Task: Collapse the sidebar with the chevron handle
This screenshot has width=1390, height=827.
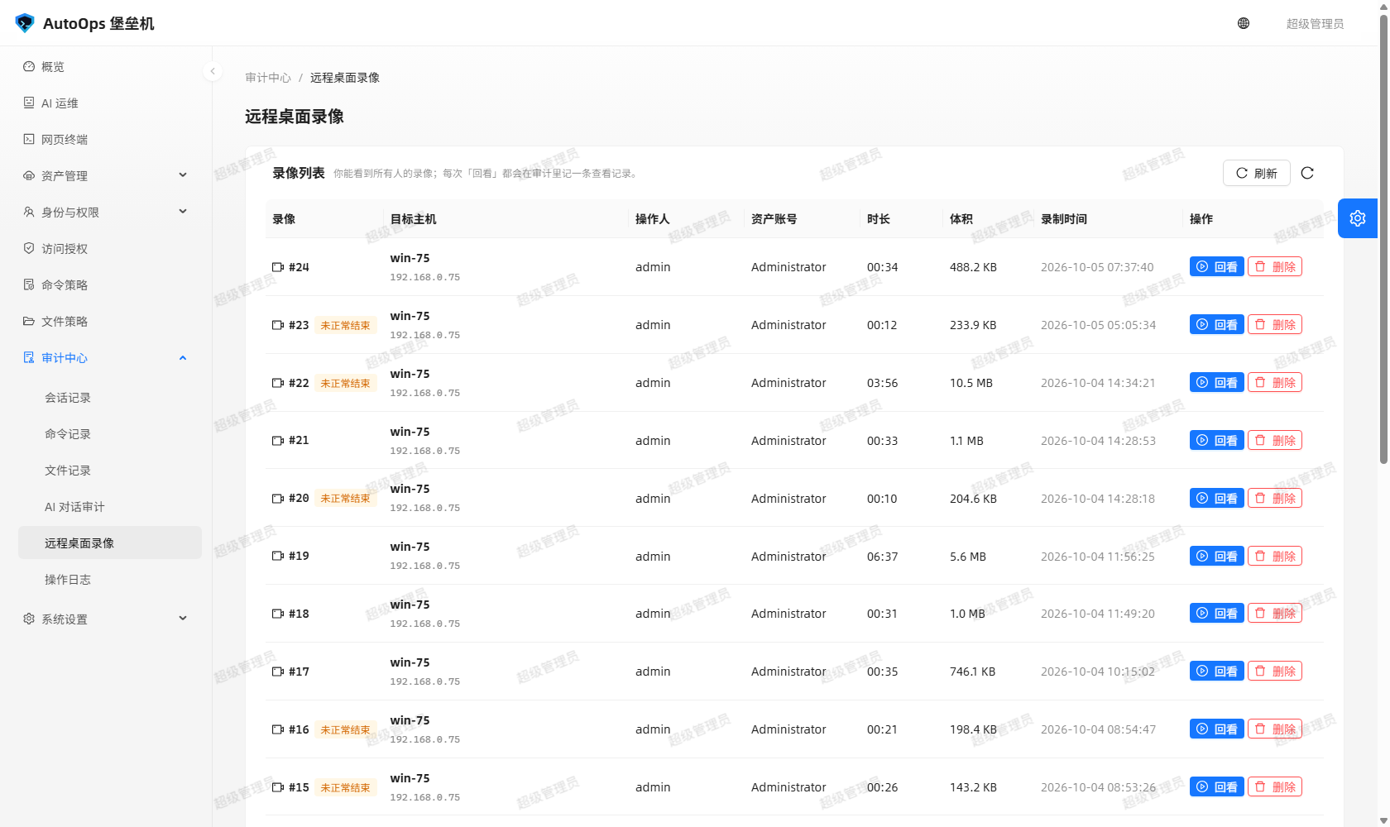Action: (x=213, y=71)
